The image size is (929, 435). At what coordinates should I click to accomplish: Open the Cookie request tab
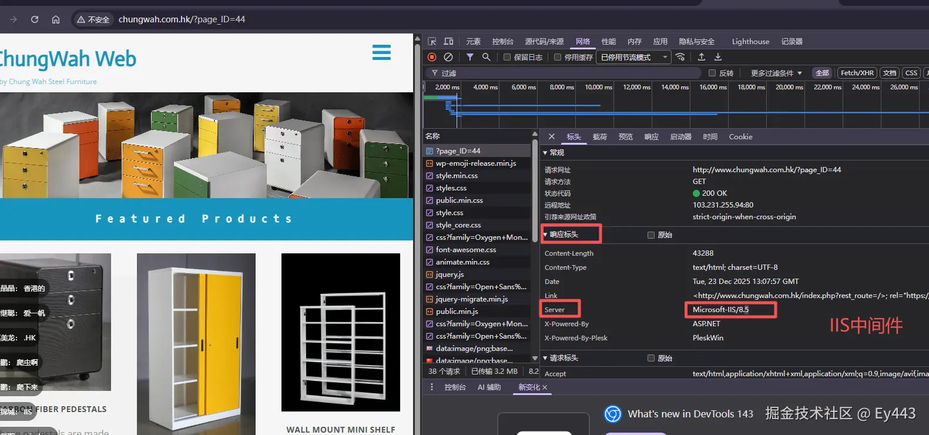pyautogui.click(x=740, y=136)
